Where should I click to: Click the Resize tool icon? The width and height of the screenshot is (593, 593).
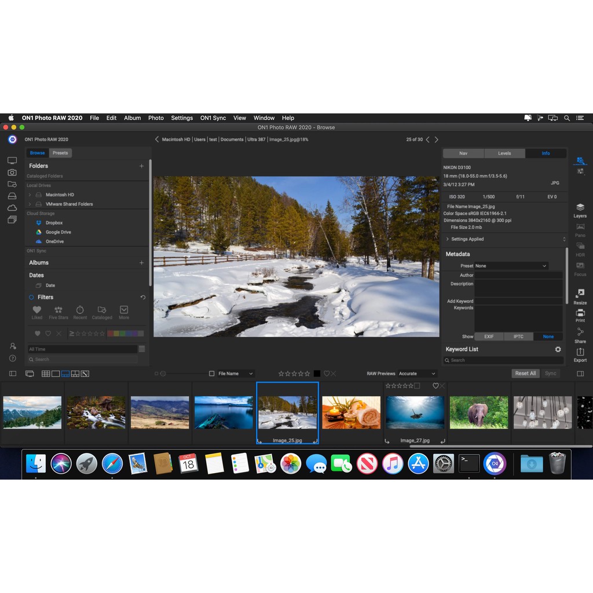[x=580, y=294]
